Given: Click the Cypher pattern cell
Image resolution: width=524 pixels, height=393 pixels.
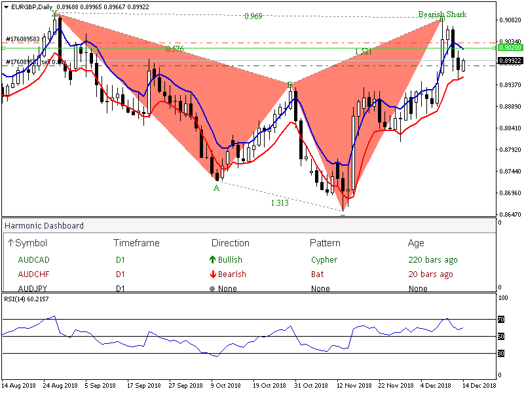Looking at the screenshot, I should 324,260.
